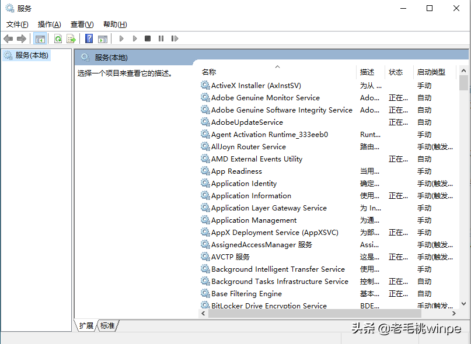Select 服务(本地) in the left tree
Viewport: 471px width, 344px height.
pos(26,55)
